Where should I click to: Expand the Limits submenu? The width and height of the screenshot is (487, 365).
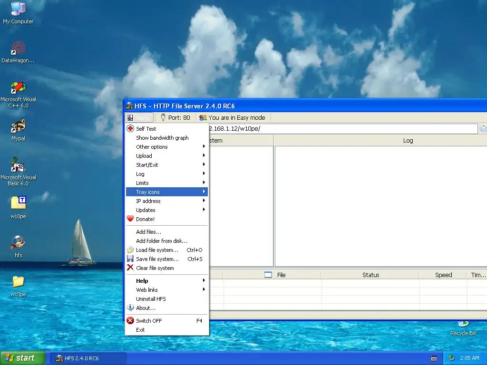click(167, 183)
